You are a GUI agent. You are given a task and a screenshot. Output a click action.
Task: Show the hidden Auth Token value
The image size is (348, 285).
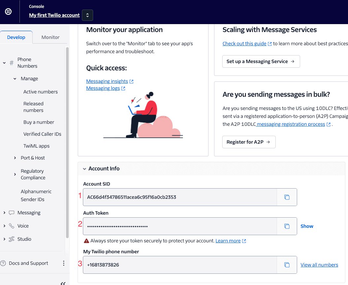tap(307, 226)
